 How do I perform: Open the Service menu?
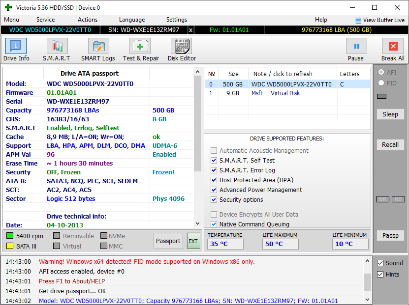45,20
